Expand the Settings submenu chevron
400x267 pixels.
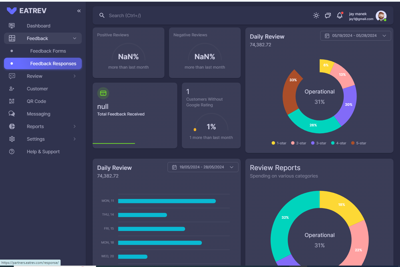(x=75, y=139)
